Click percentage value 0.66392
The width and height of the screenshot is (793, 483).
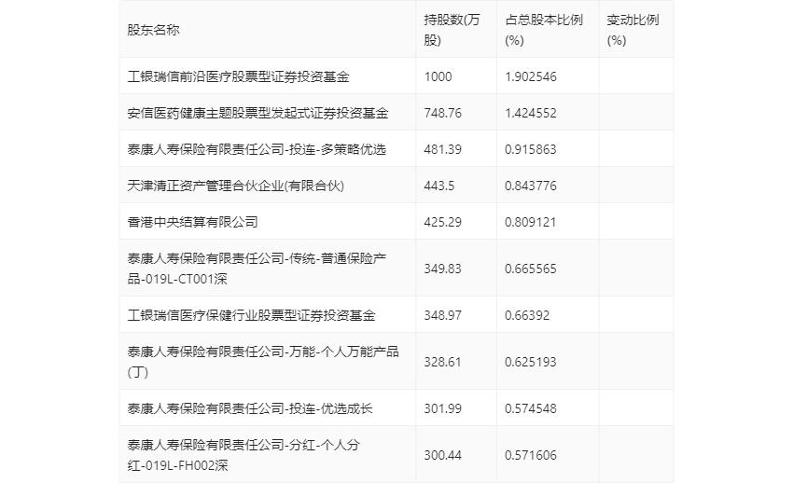click(x=527, y=315)
